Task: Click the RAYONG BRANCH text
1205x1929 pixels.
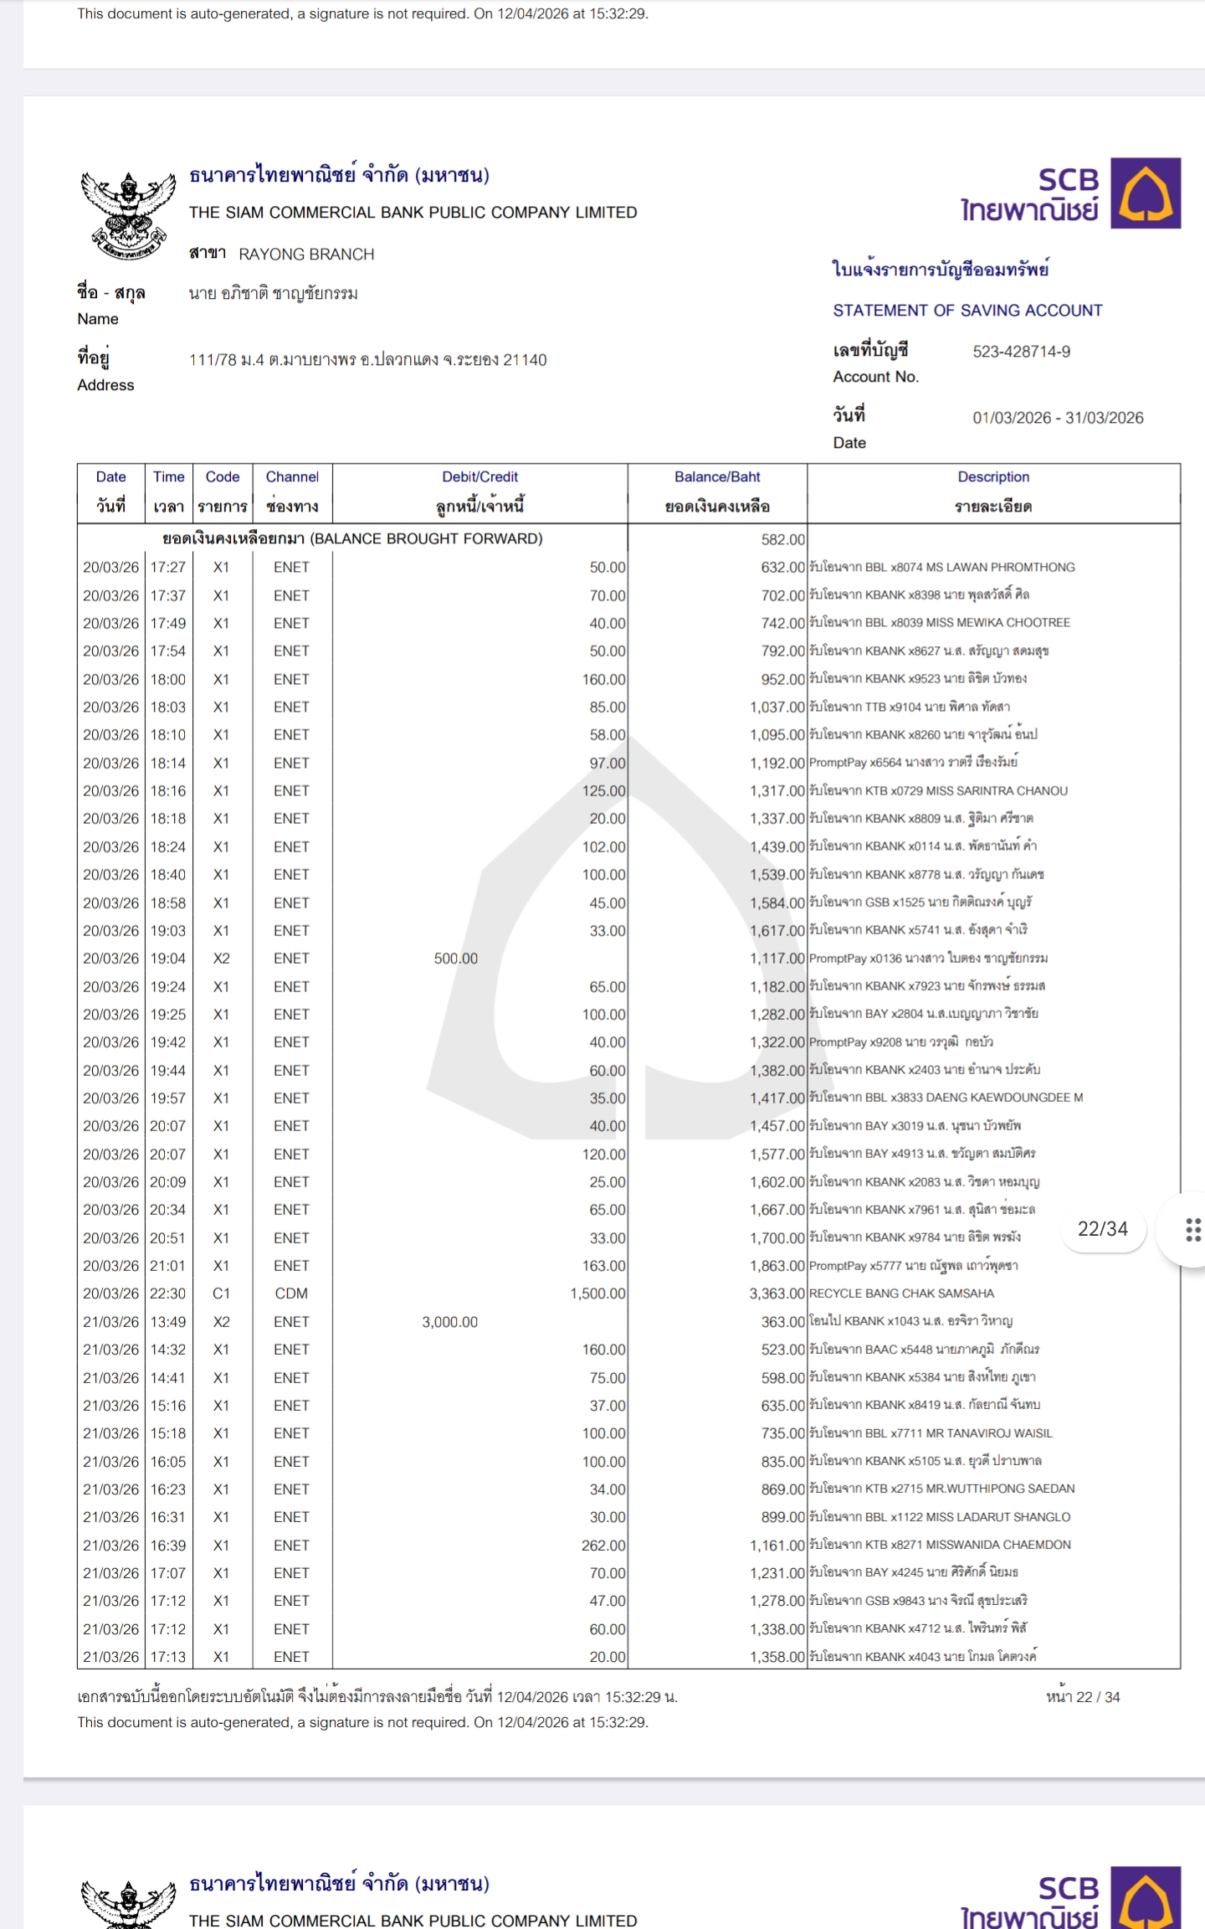Action: 306,255
